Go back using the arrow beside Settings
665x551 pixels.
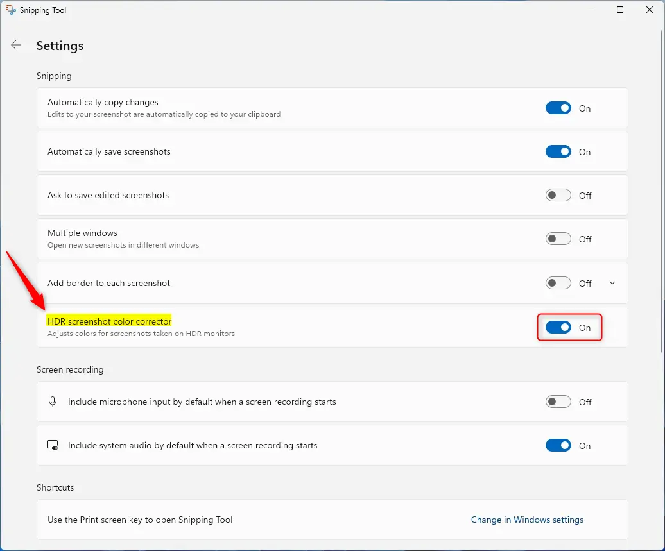click(16, 46)
